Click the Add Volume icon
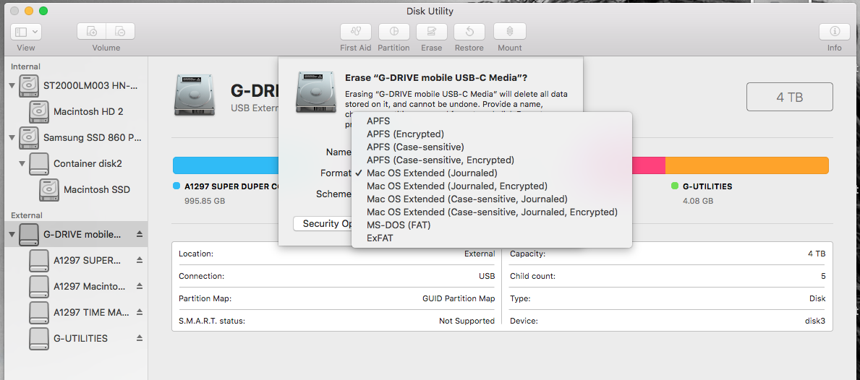Image resolution: width=860 pixels, height=380 pixels. tap(92, 32)
